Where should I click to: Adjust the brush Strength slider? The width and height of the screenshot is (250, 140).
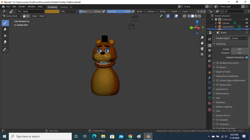coord(119,11)
